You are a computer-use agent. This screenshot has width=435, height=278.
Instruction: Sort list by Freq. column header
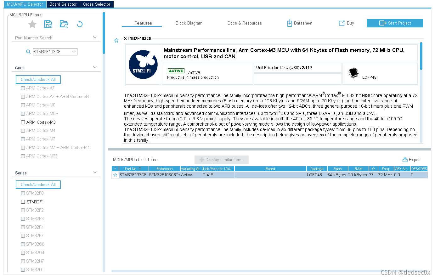[x=386, y=169]
